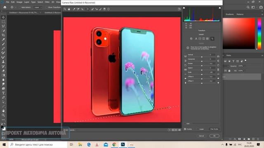
Task: Select the Adjustment Brush in Camera Raw
Action: point(101,9)
